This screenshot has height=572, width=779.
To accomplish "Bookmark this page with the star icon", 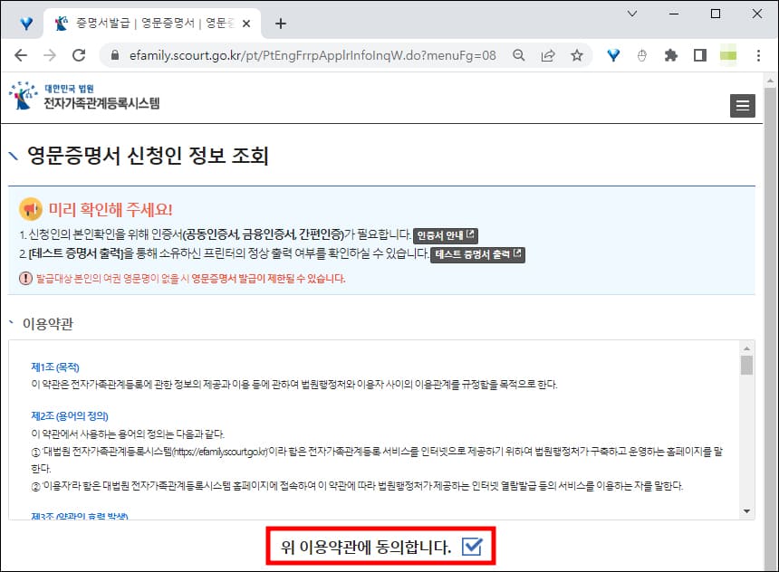I will (x=577, y=55).
